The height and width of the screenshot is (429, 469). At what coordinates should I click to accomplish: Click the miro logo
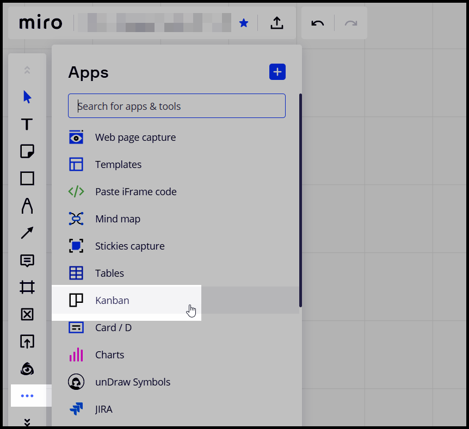(x=41, y=23)
